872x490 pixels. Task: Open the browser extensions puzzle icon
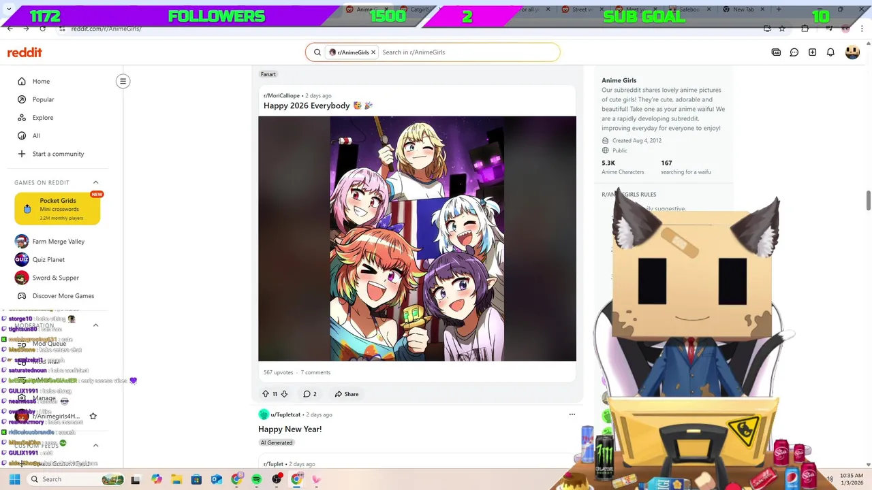click(805, 29)
